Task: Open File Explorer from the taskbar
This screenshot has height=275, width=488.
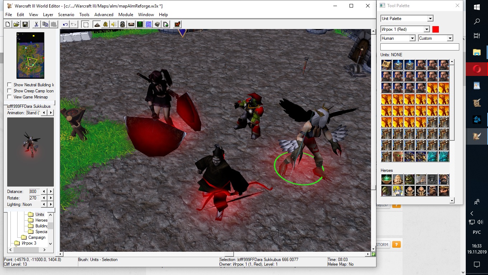Action: 477,53
